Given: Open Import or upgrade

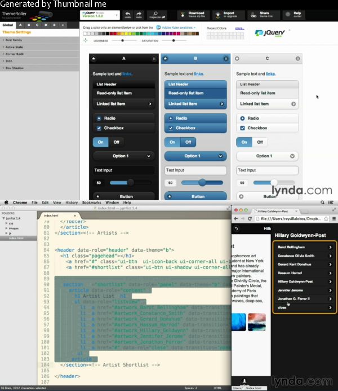Looking at the screenshot, I should [x=229, y=15].
